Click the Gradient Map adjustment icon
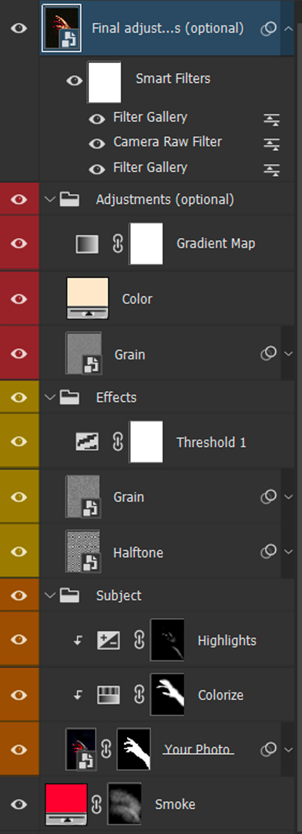The width and height of the screenshot is (302, 834). (x=87, y=244)
